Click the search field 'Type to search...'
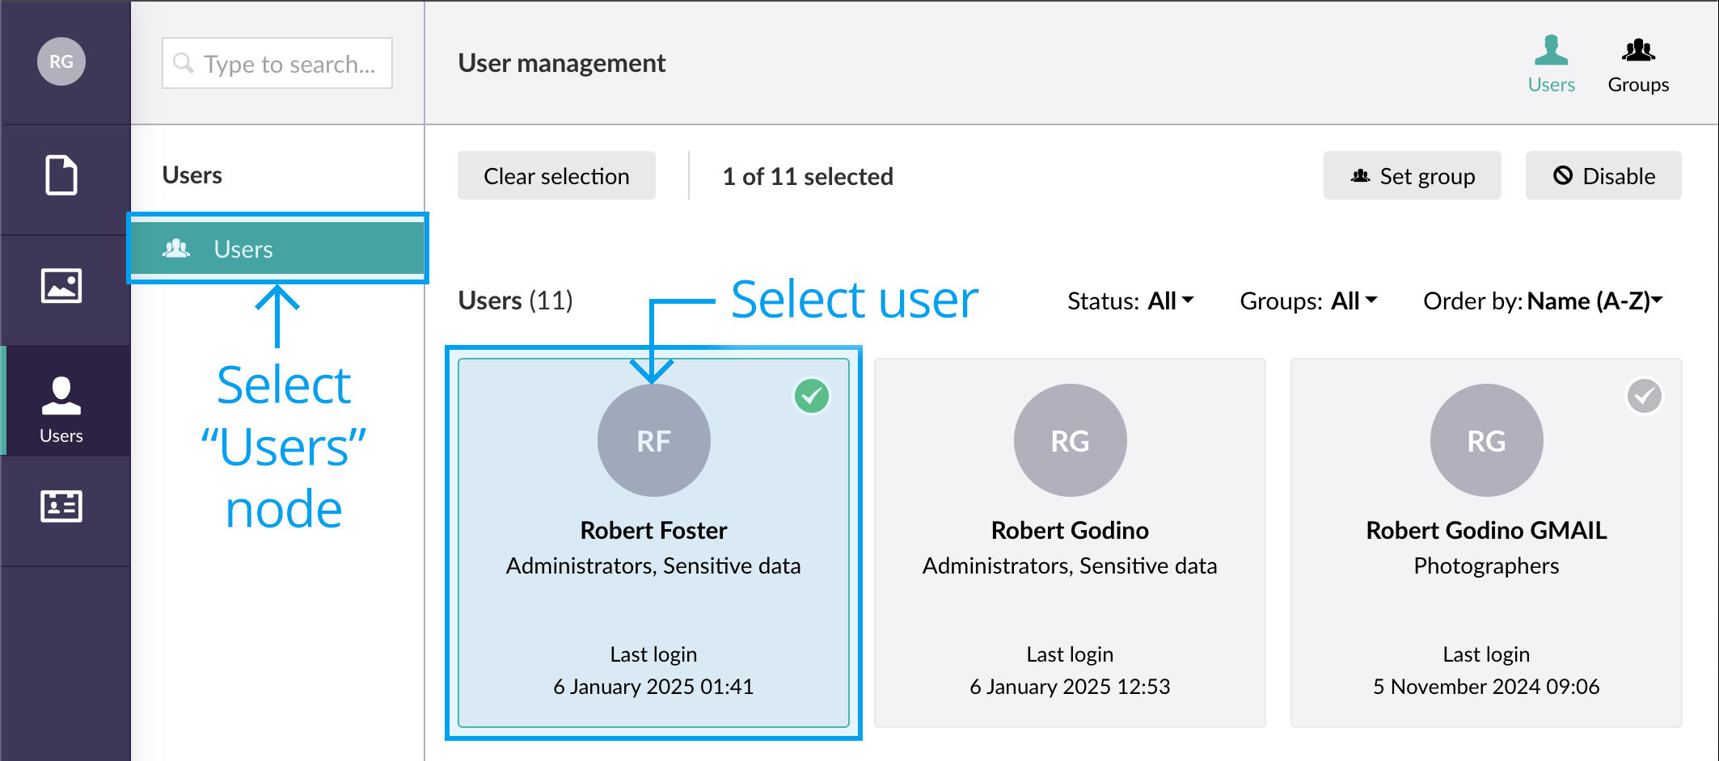Image resolution: width=1719 pixels, height=761 pixels. coord(277,63)
